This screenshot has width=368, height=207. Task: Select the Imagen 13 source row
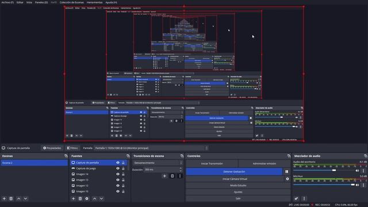[x=98, y=180]
